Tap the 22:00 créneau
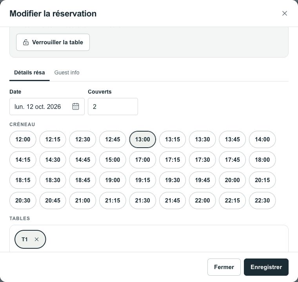Viewport: 298px width, 282px height. (202, 201)
